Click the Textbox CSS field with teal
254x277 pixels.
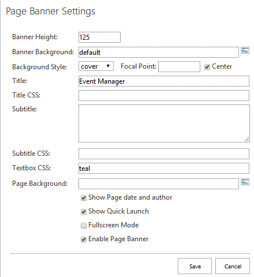(164, 169)
